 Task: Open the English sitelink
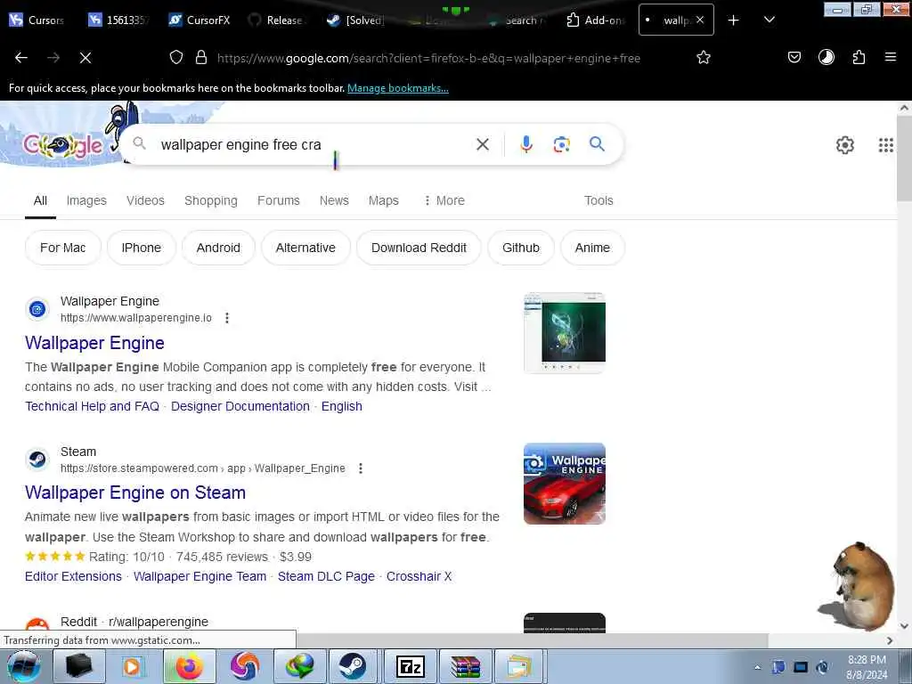click(x=342, y=406)
